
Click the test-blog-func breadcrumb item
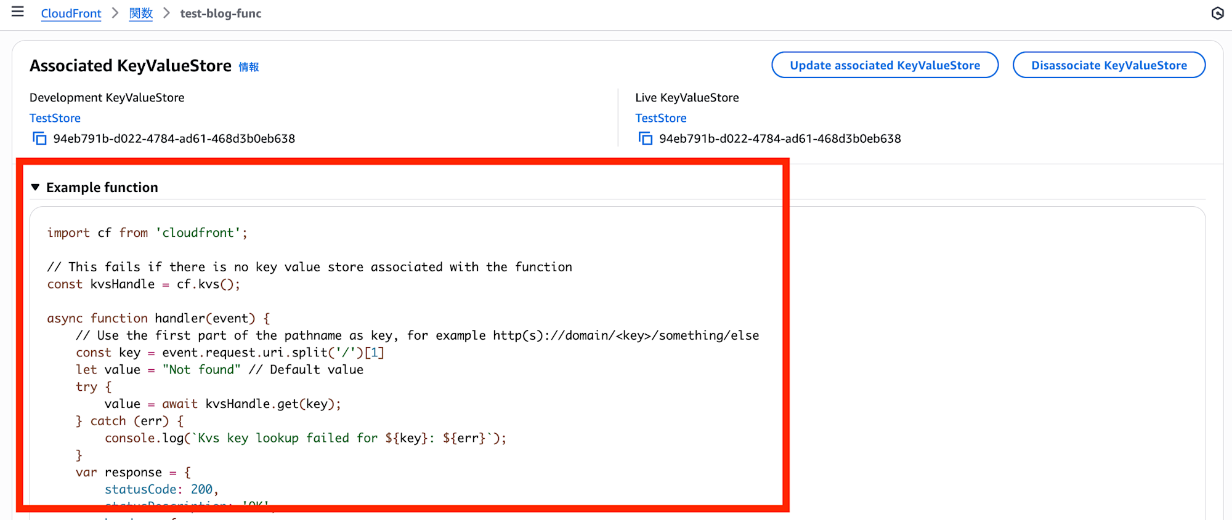(x=221, y=14)
